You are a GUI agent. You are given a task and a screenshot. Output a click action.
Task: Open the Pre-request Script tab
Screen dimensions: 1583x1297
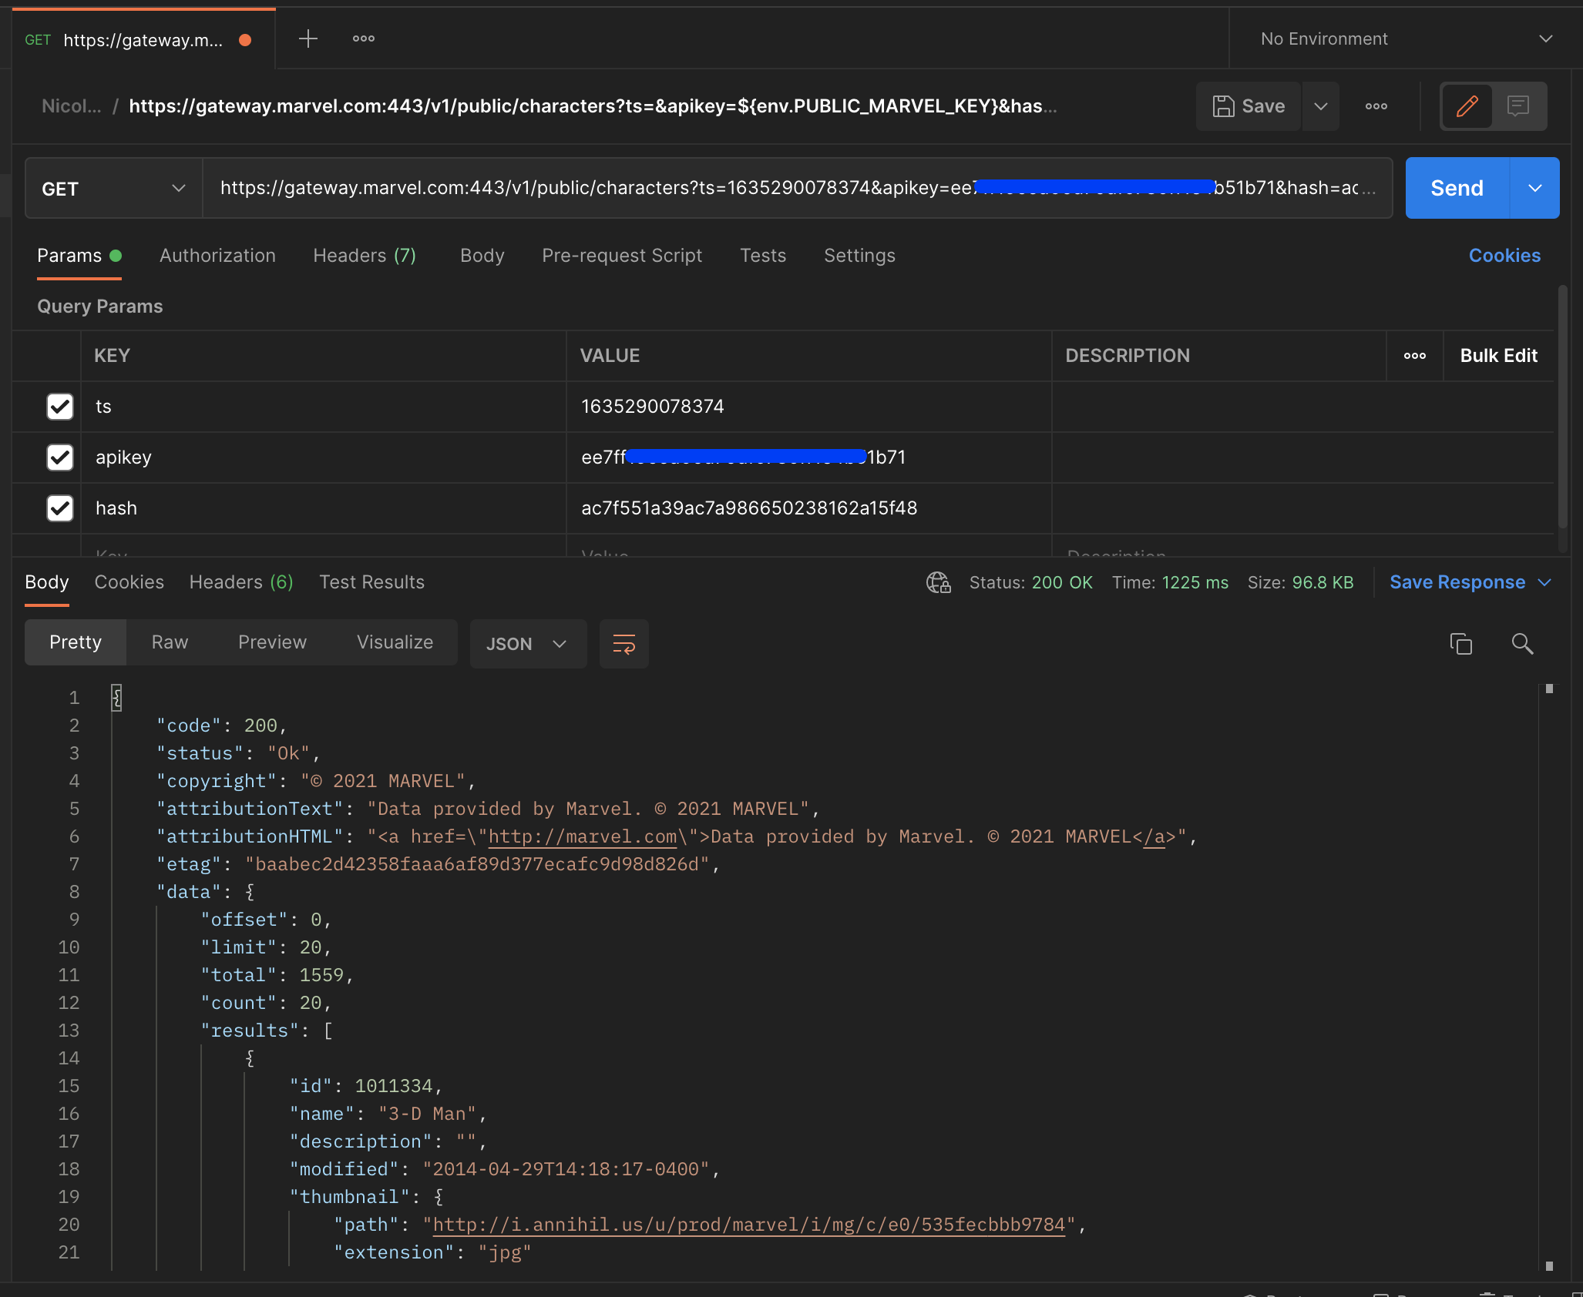[622, 256]
